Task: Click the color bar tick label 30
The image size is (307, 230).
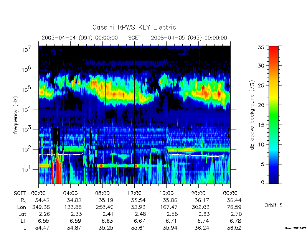Action: tap(261, 66)
